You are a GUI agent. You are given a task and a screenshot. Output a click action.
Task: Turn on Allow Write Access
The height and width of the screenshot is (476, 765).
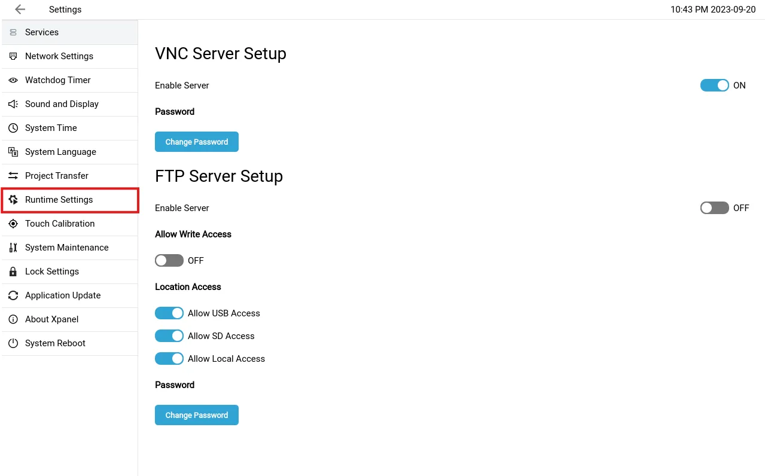click(x=169, y=261)
